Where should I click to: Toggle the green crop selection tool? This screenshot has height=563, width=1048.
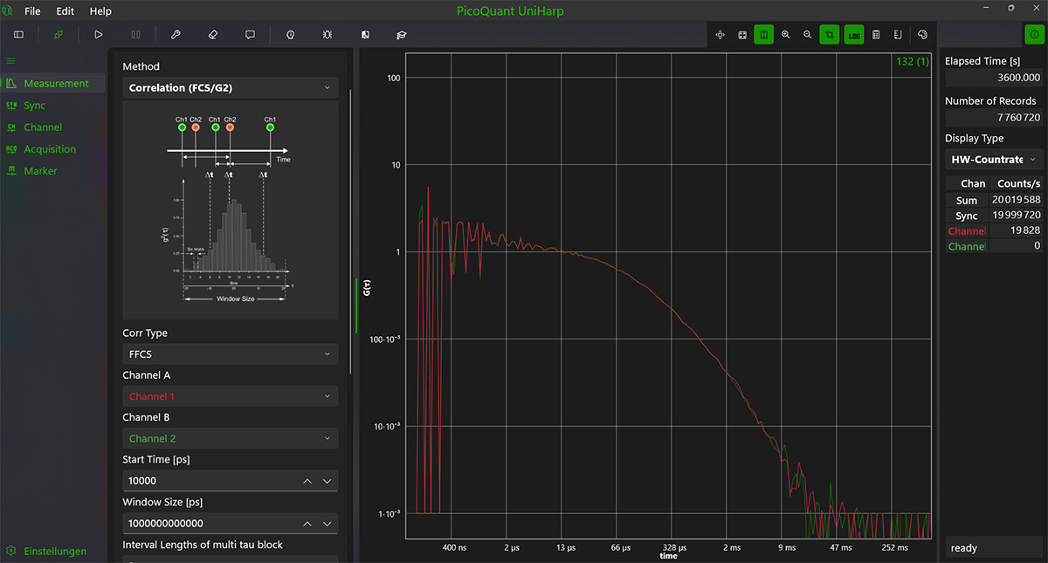pyautogui.click(x=830, y=35)
